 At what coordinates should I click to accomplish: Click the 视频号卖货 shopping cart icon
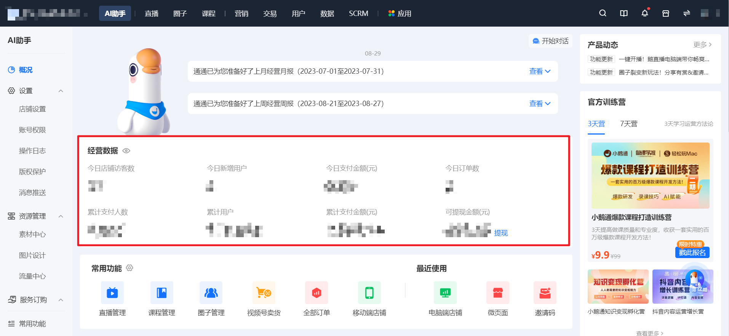coord(264,293)
